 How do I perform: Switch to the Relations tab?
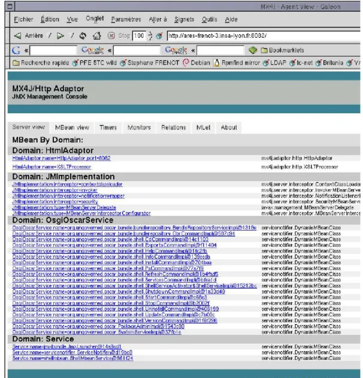pos(174,128)
